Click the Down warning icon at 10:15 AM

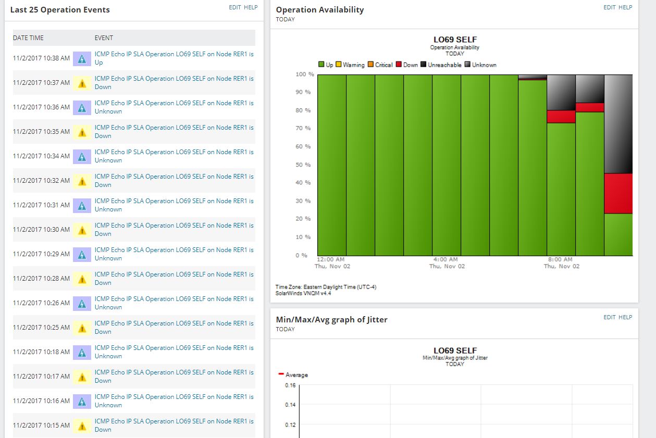pyautogui.click(x=82, y=426)
